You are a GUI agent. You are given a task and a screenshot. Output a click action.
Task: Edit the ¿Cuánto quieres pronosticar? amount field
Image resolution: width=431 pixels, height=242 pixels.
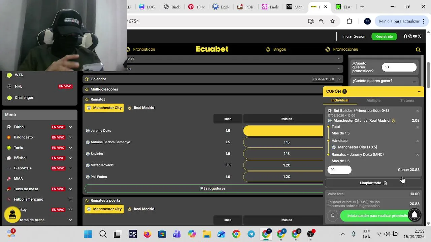pos(399,67)
